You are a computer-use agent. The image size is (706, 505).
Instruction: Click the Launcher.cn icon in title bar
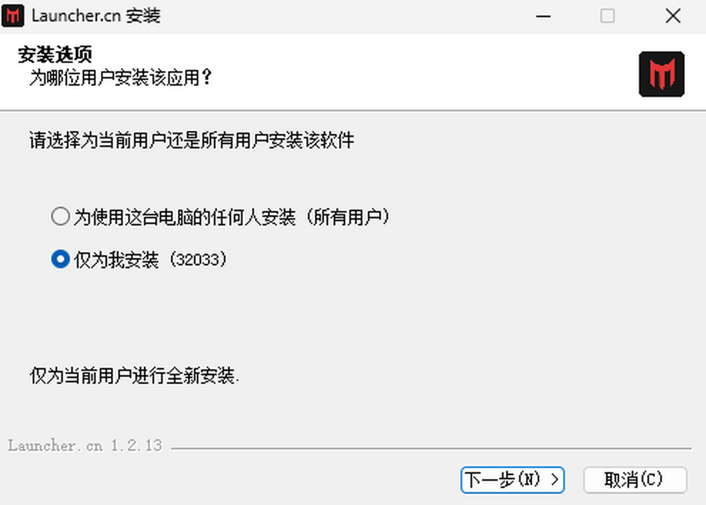14,15
